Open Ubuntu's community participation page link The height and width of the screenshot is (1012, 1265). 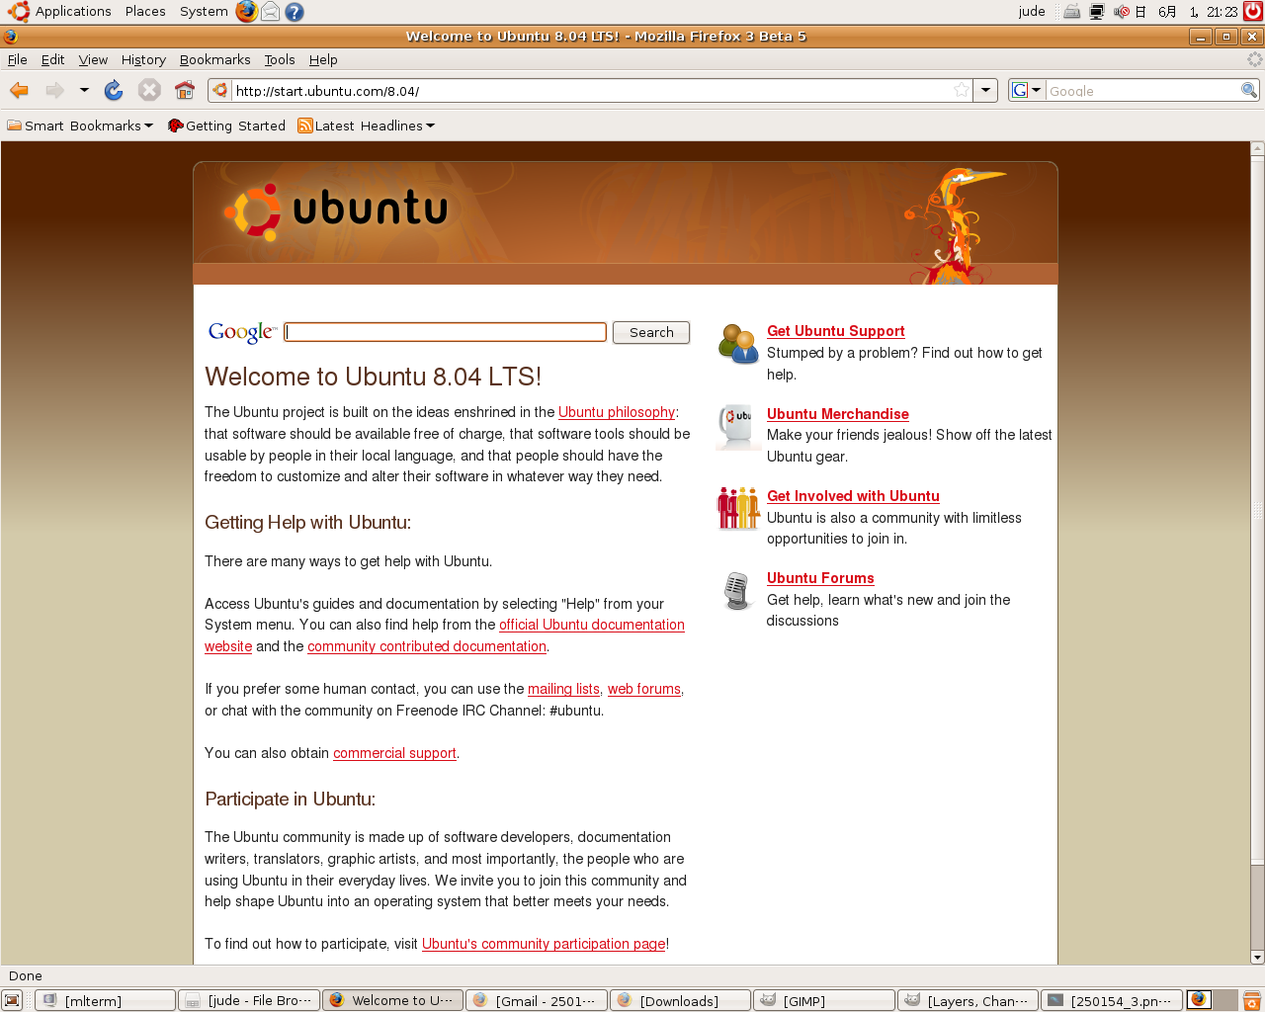[544, 944]
